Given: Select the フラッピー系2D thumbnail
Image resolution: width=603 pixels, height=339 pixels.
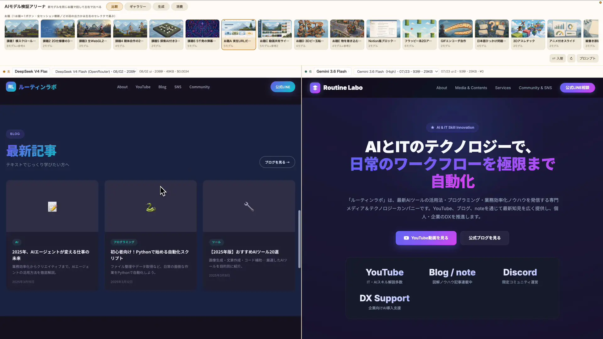Looking at the screenshot, I should click(420, 35).
